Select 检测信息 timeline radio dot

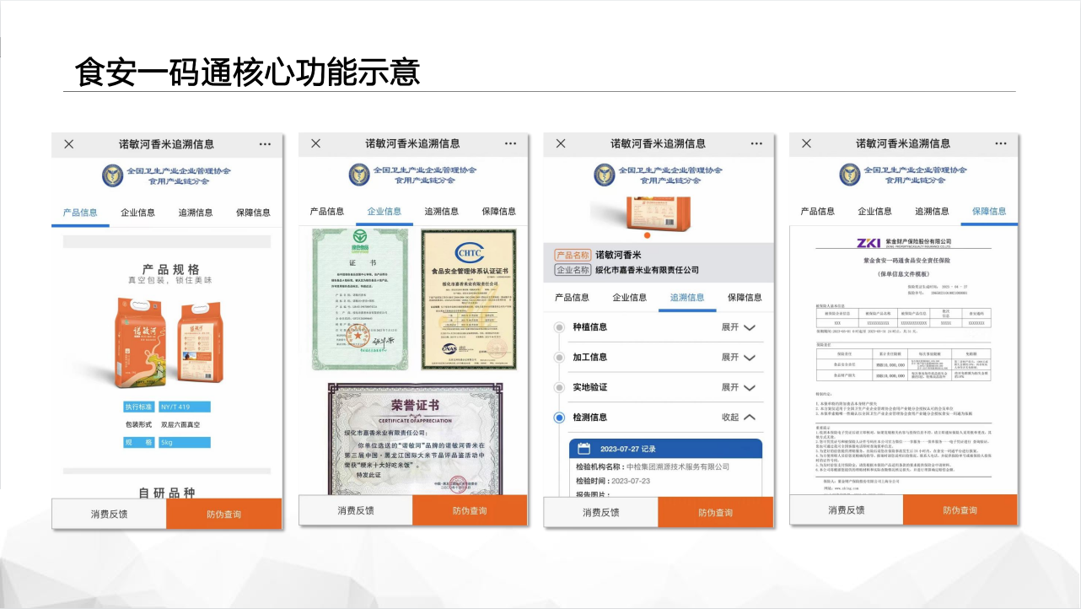558,418
